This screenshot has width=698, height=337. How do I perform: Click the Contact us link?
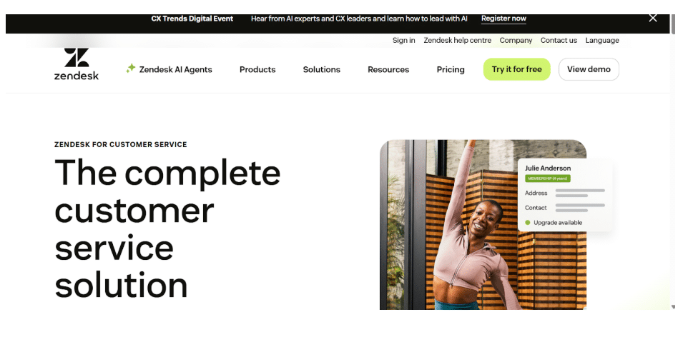tap(559, 40)
